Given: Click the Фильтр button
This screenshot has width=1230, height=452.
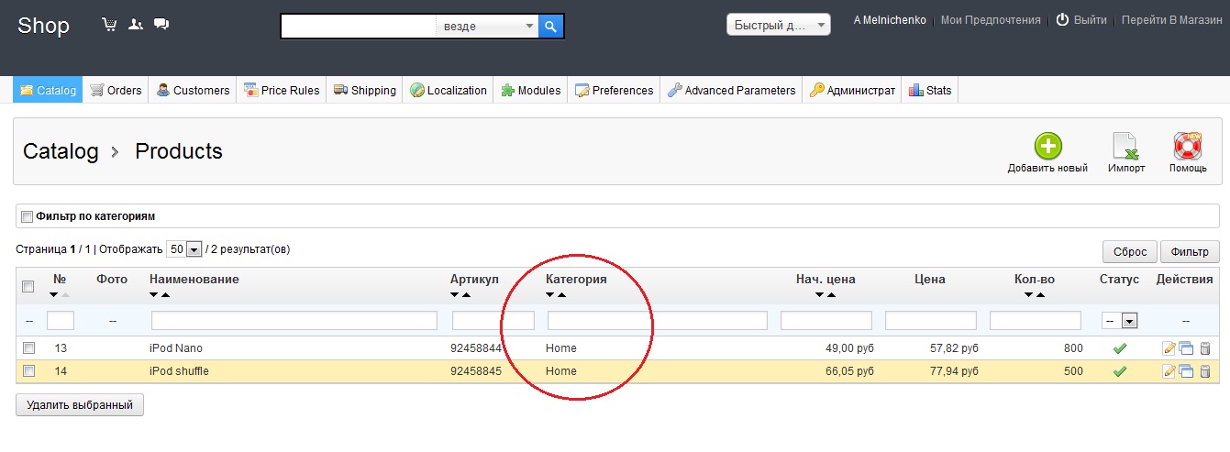Looking at the screenshot, I should (1190, 251).
